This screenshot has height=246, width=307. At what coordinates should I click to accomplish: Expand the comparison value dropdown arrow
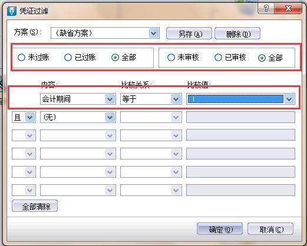point(289,99)
